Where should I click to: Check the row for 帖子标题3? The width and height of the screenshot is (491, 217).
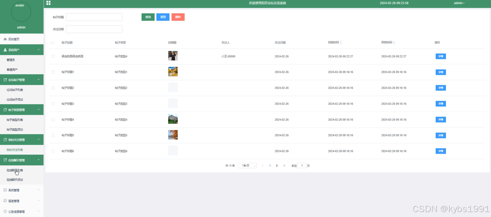click(x=53, y=104)
